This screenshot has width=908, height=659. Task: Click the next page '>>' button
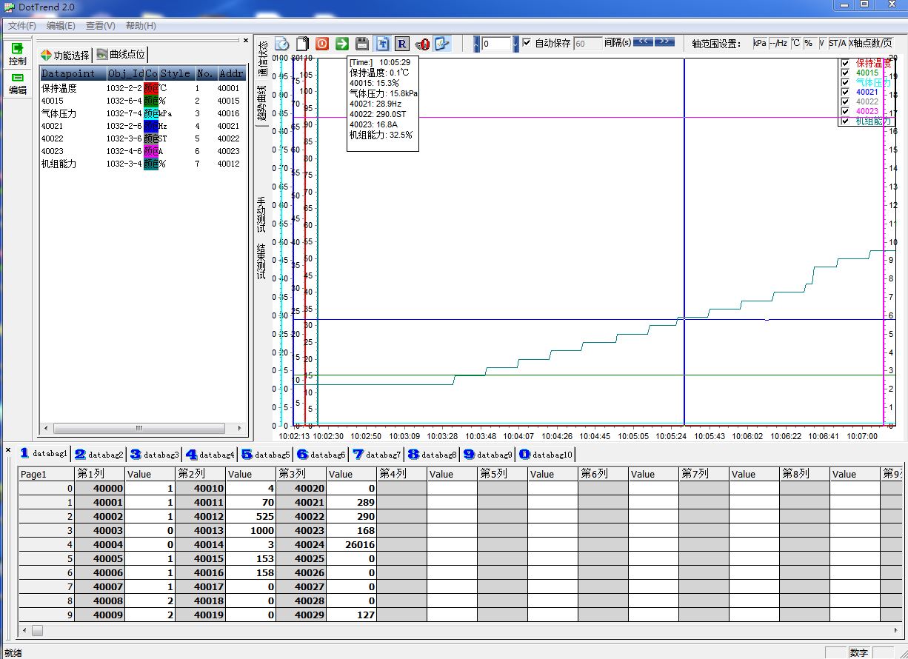click(x=664, y=41)
